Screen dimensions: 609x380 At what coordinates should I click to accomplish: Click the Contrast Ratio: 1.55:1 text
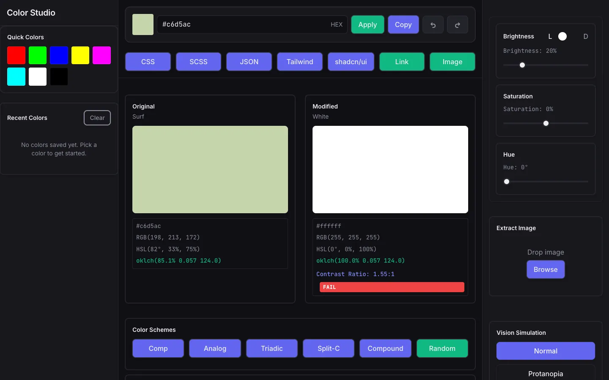[x=355, y=274]
